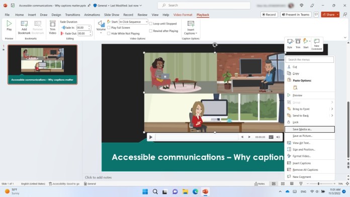Click the Record button at top right
350x197 pixels.
coord(269,15)
